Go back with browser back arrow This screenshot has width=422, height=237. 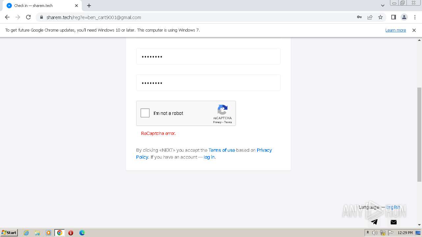(x=7, y=17)
